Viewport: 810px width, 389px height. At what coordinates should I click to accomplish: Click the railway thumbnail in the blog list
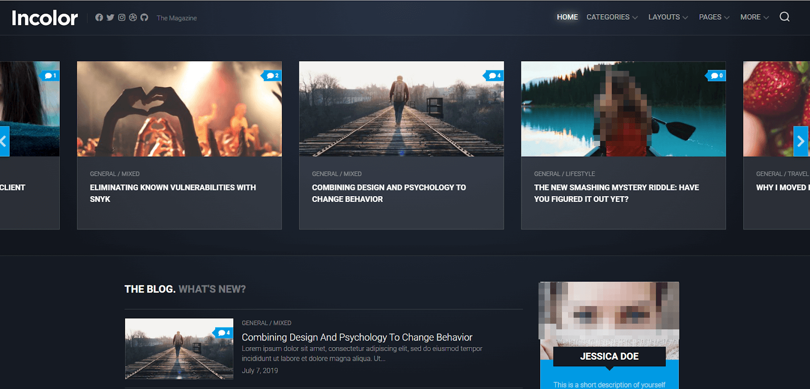179,349
